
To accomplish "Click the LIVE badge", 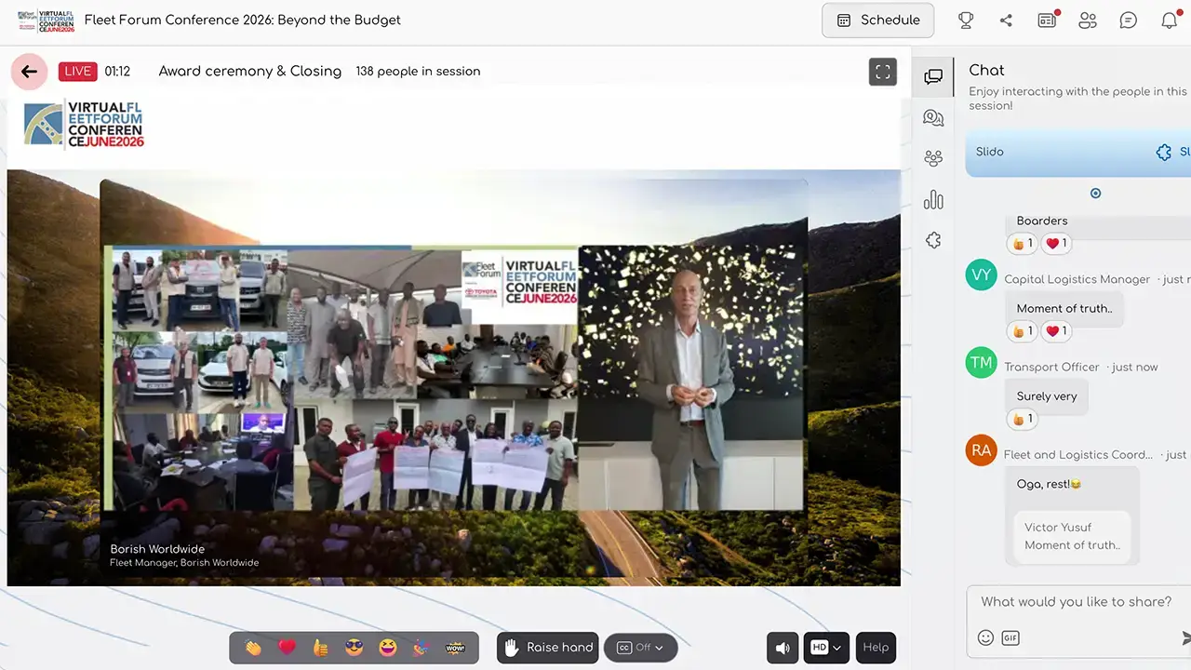I will [78, 72].
